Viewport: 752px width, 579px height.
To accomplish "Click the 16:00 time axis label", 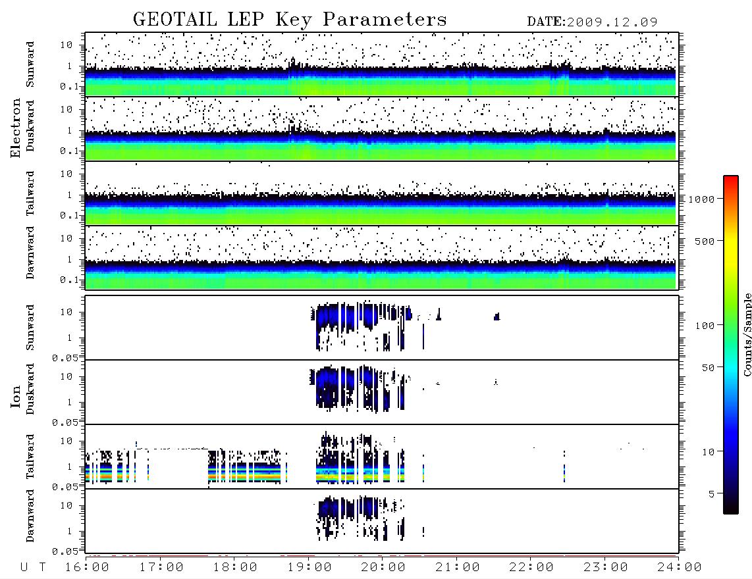I will coord(88,567).
